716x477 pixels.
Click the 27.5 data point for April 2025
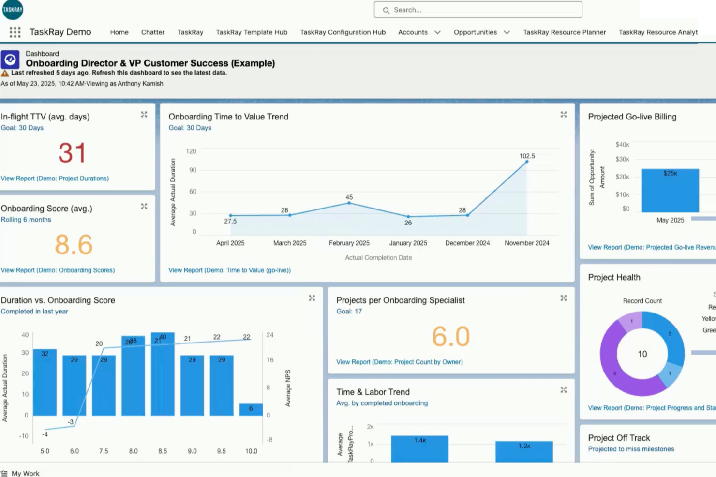pyautogui.click(x=231, y=216)
